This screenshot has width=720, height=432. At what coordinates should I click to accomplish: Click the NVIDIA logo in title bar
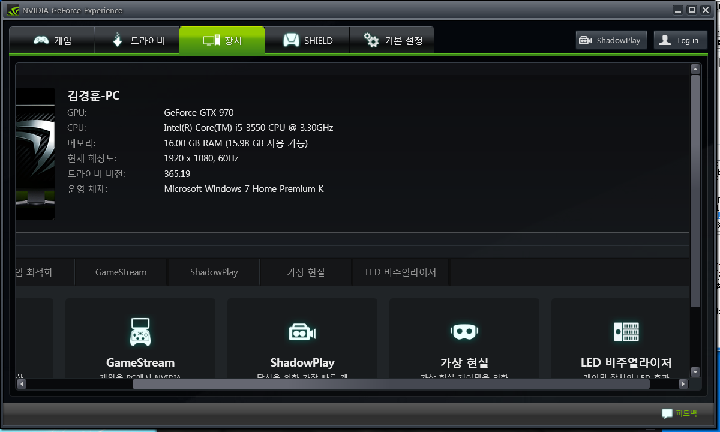coord(13,10)
